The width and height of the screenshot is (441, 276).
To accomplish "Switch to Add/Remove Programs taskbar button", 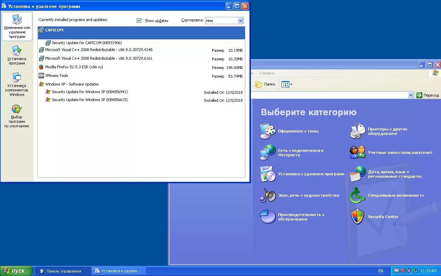I will [x=119, y=271].
